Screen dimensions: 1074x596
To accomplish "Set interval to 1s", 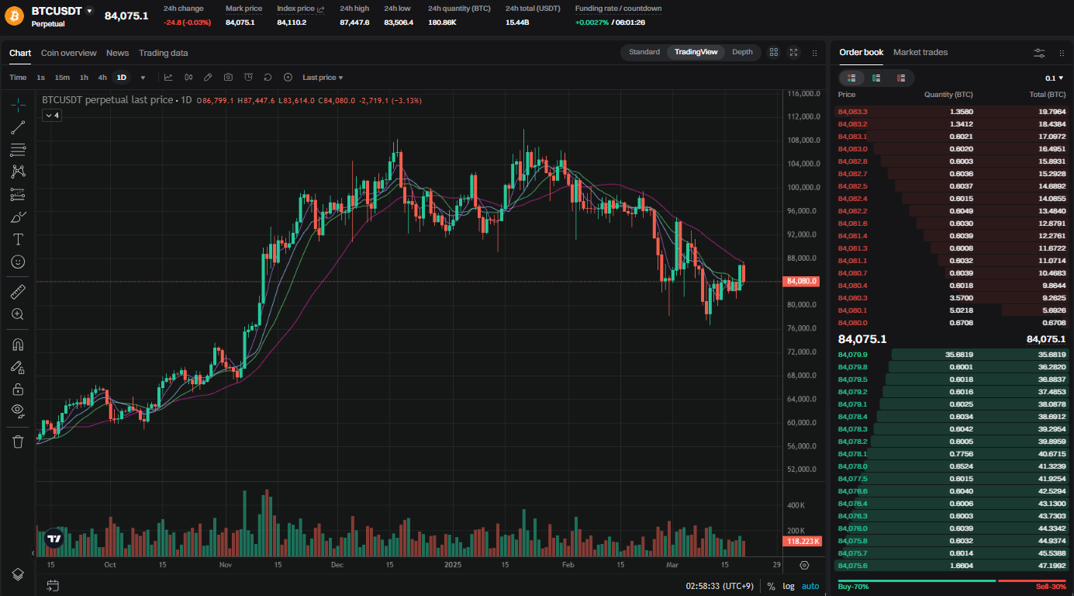I will pyautogui.click(x=41, y=78).
